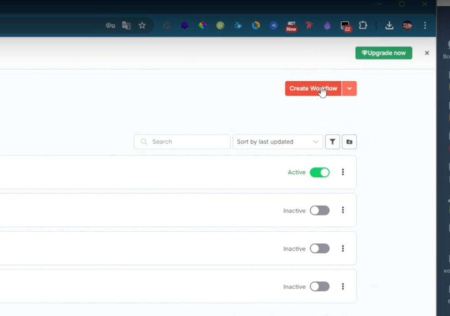Click the translate page icon
Viewport: 450px width, 316px height.
tap(126, 25)
